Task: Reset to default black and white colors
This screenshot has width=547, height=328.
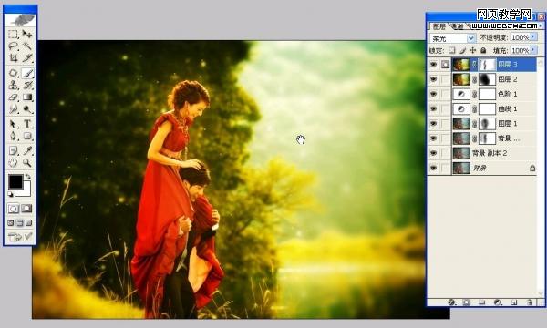Action: click(10, 194)
